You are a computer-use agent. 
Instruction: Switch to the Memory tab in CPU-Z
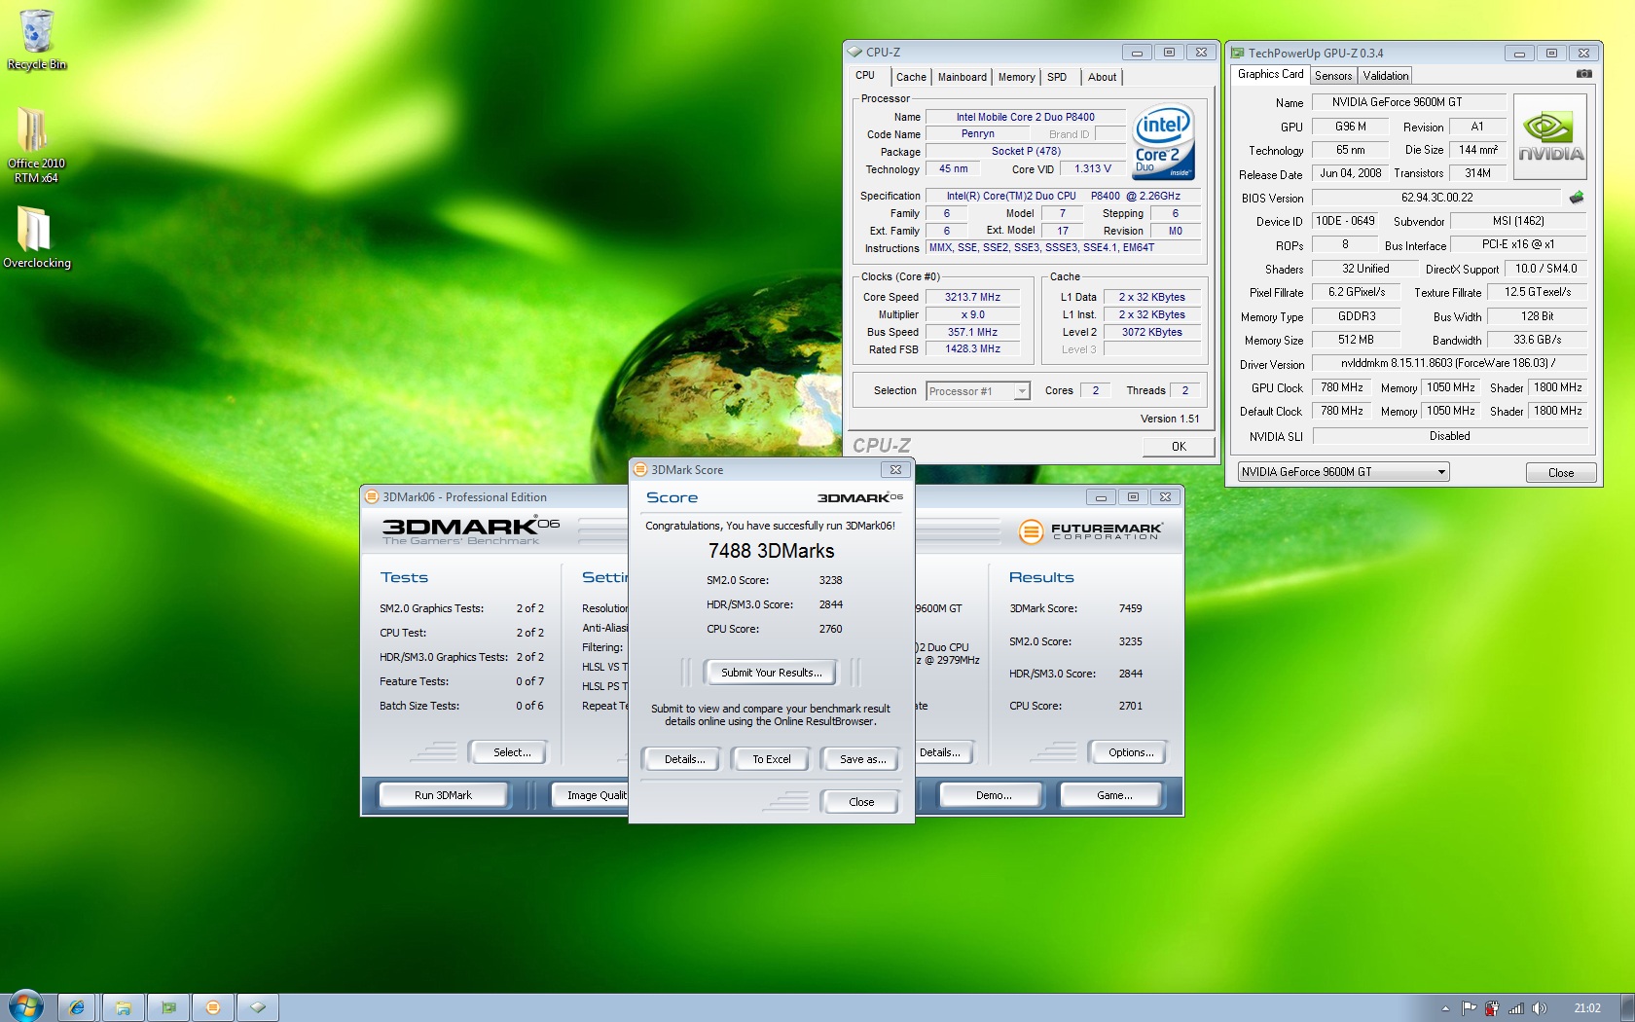(x=1016, y=77)
